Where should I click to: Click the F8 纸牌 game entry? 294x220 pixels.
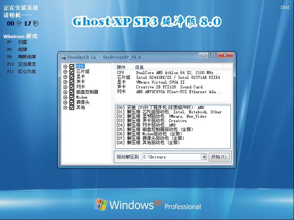[x=17, y=49]
